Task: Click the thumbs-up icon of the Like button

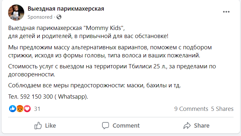Action: [x=38, y=125]
